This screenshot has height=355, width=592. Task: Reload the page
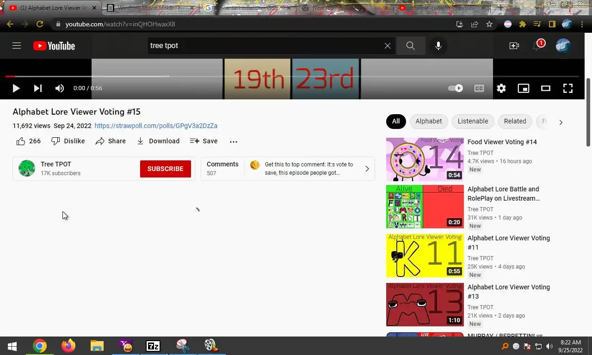coord(40,24)
